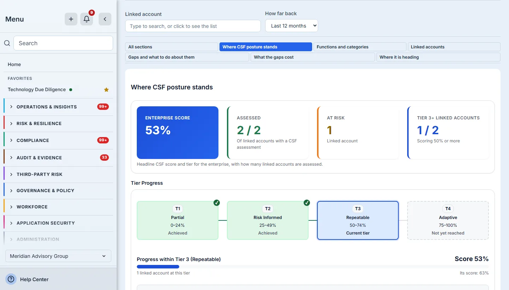Click the 99+ badge on Operations & Insights
Viewport: 509px width, 290px height.
pyautogui.click(x=103, y=107)
